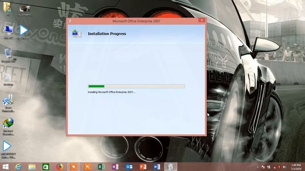The height and width of the screenshot is (171, 305).
Task: Open File Explorer from the taskbar
Action: point(32,167)
